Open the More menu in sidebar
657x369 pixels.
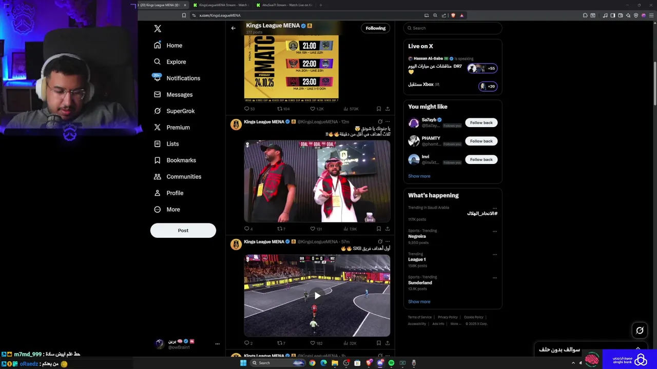167,210
